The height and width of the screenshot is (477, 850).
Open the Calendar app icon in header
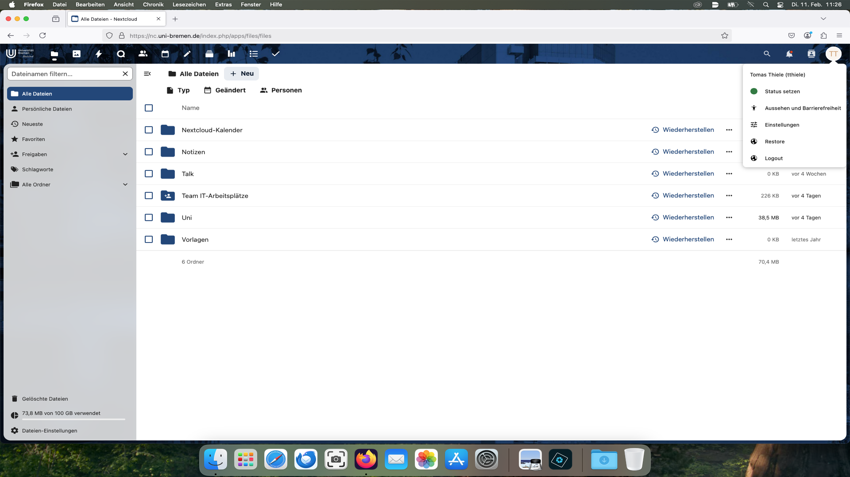[x=165, y=54]
